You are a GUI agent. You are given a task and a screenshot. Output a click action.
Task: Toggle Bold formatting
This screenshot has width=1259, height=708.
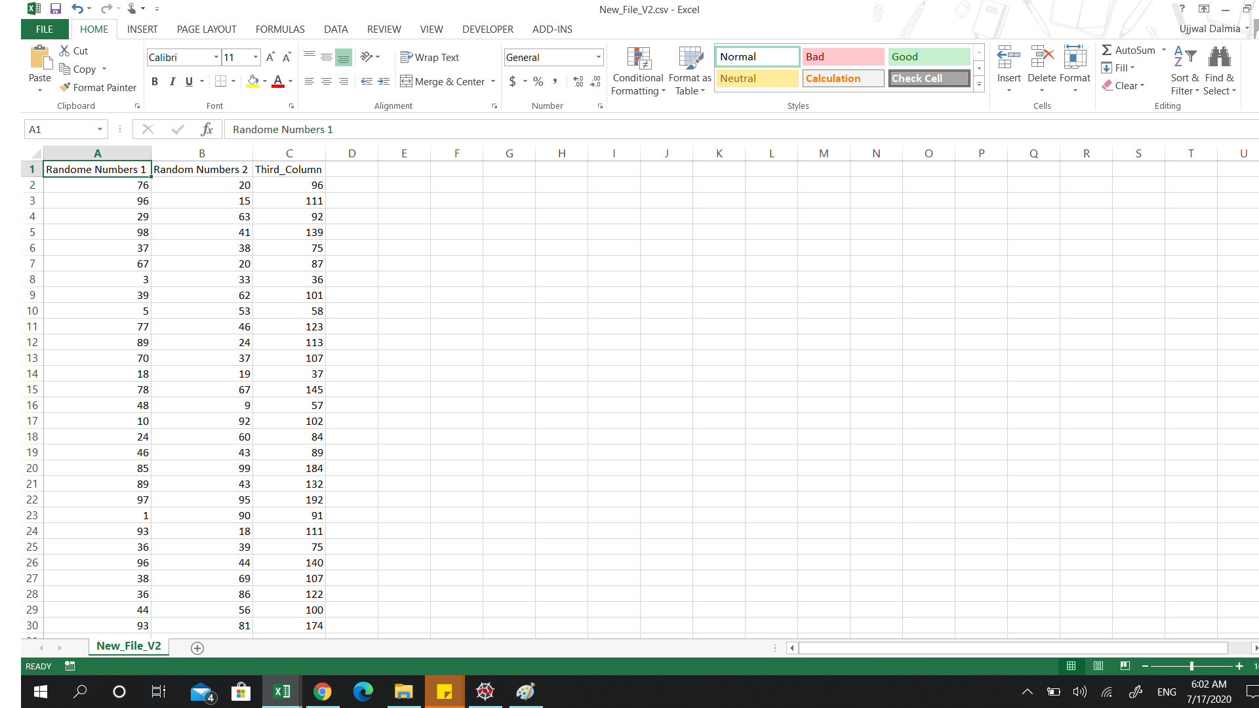[x=155, y=81]
